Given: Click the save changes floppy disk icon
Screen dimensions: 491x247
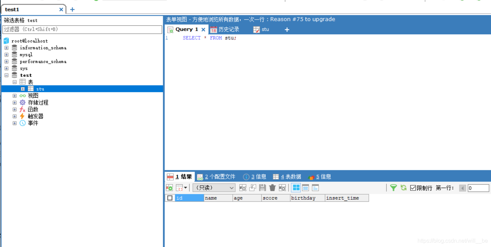Looking at the screenshot, I should (x=263, y=188).
